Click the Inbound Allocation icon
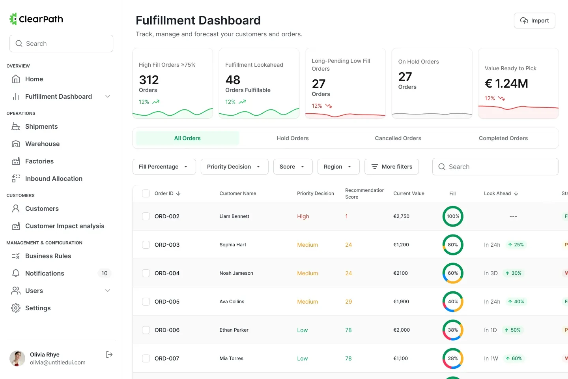Viewport: 568px width, 379px height. point(16,178)
